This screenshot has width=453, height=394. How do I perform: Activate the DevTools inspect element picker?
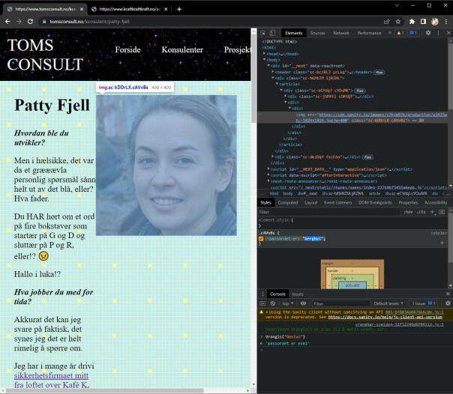point(263,33)
